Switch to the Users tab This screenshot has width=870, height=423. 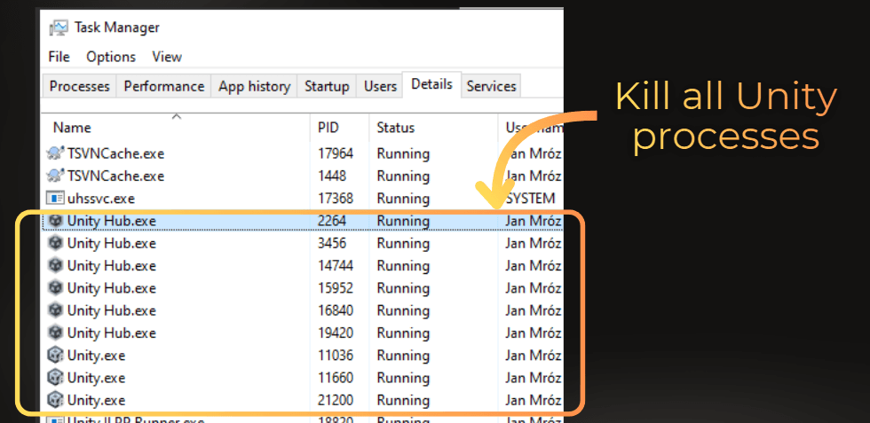point(380,87)
